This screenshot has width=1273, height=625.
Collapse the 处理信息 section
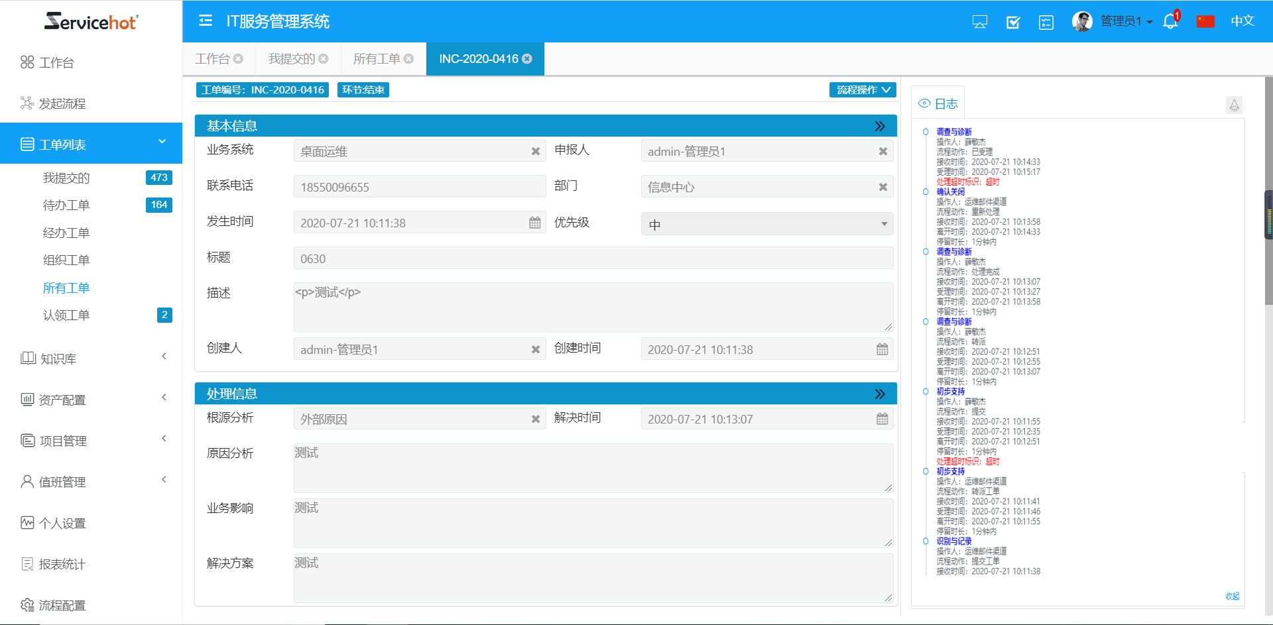tap(879, 394)
